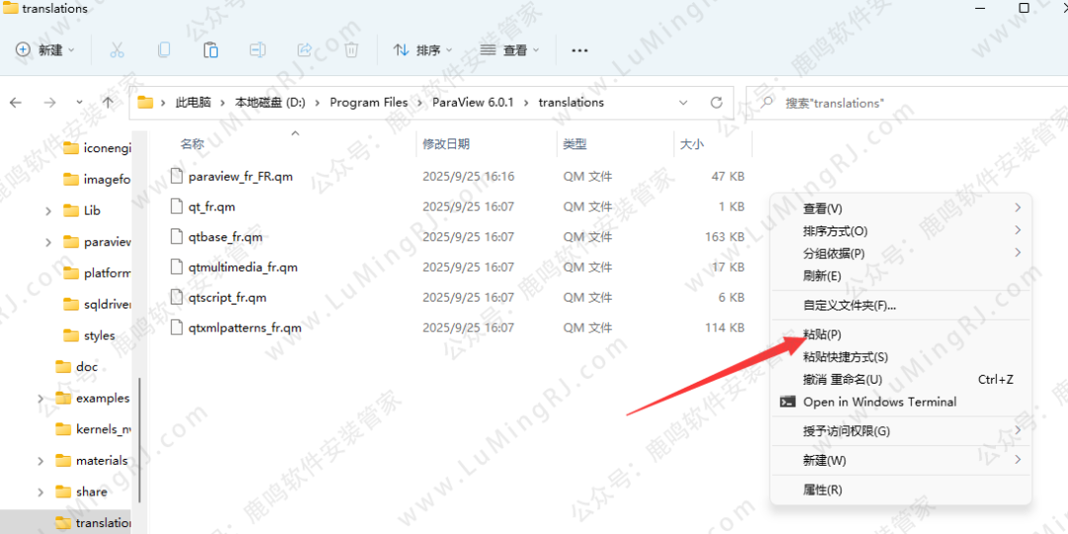Open the 新建 (New) dropdown button
This screenshot has height=534, width=1068.
coord(45,49)
